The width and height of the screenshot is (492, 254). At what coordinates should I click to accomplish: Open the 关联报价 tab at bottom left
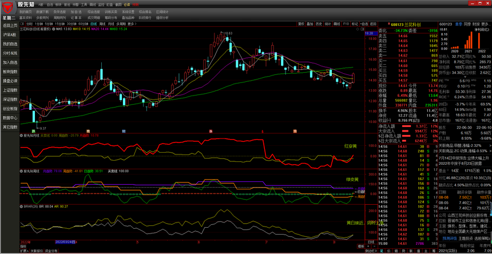point(37,251)
